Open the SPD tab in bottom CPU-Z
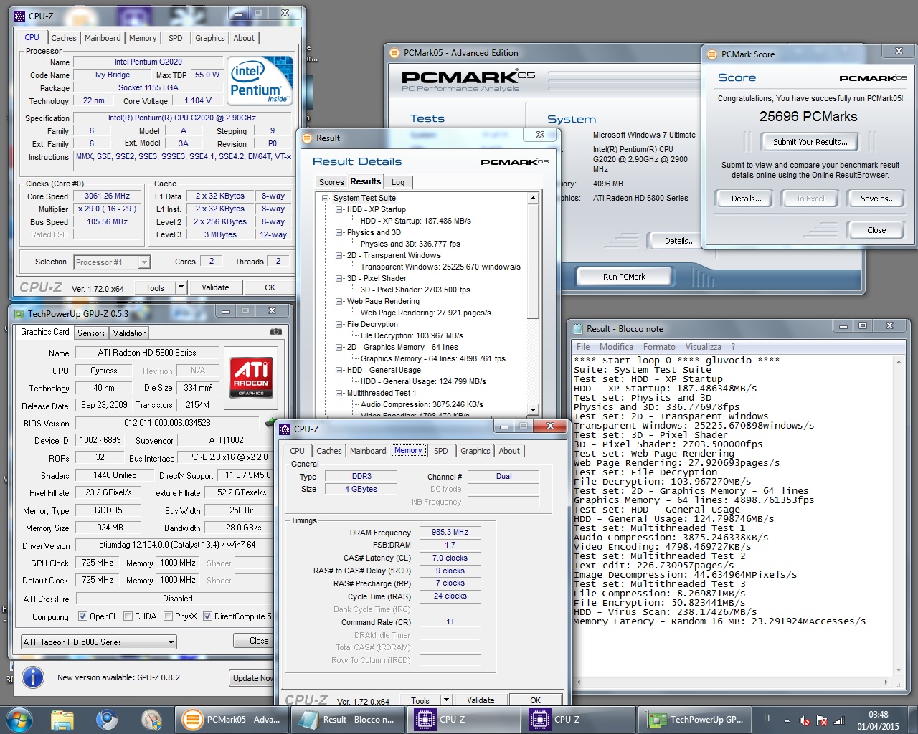The height and width of the screenshot is (734, 918). tap(440, 451)
